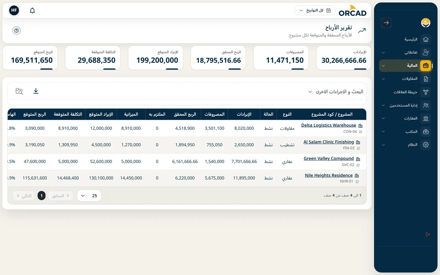Open تفاعلاتى sidebar icon
The image size is (440, 275).
[x=426, y=52]
